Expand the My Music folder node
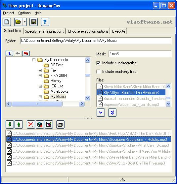The height and width of the screenshot is (184, 177). pos(40,97)
